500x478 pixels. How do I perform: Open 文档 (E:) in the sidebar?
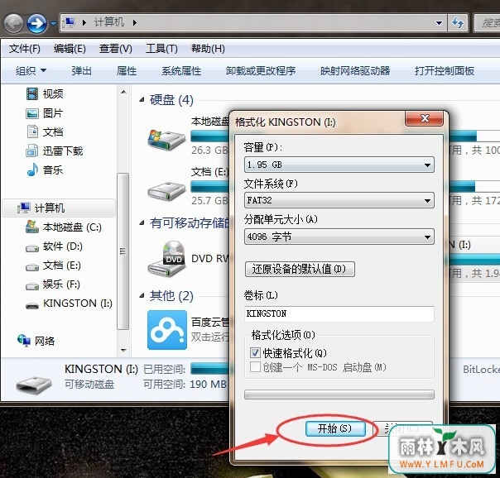53,265
